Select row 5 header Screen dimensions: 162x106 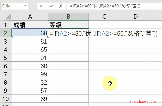click(6, 58)
